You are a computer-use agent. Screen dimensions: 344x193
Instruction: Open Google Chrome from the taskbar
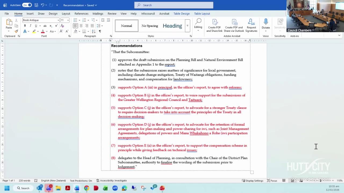point(87,188)
